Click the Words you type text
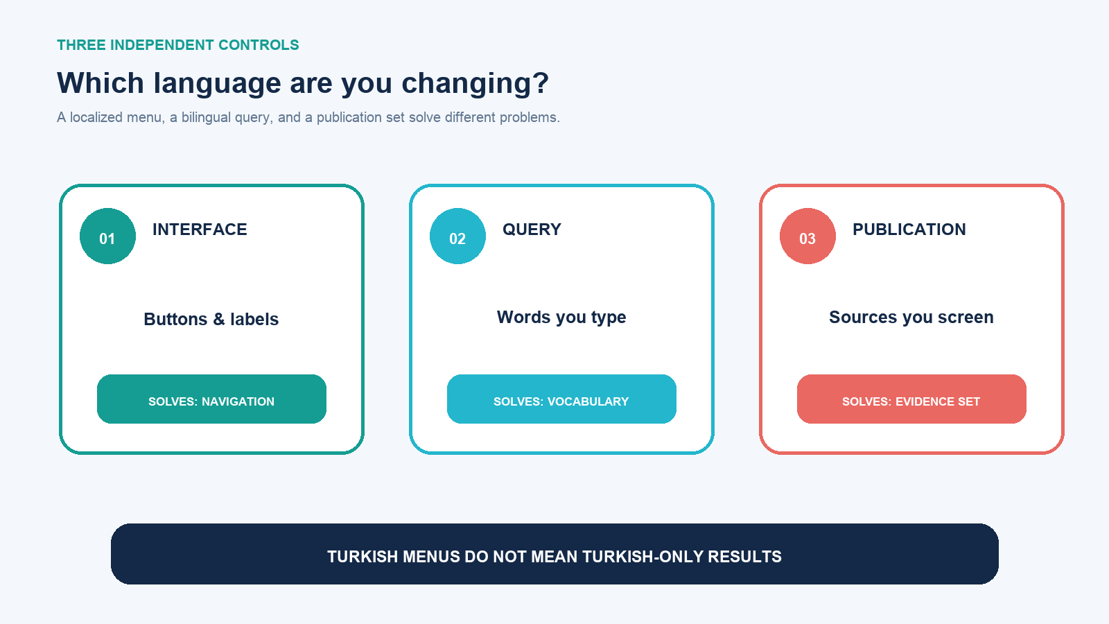The image size is (1109, 624). (x=561, y=318)
